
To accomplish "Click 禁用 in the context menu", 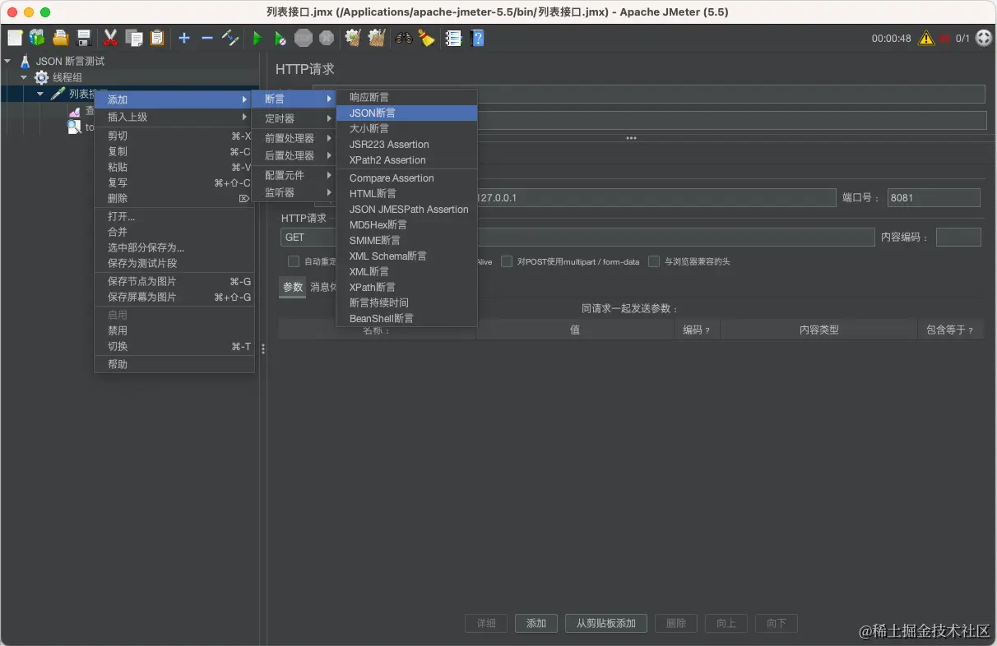I will (x=174, y=330).
